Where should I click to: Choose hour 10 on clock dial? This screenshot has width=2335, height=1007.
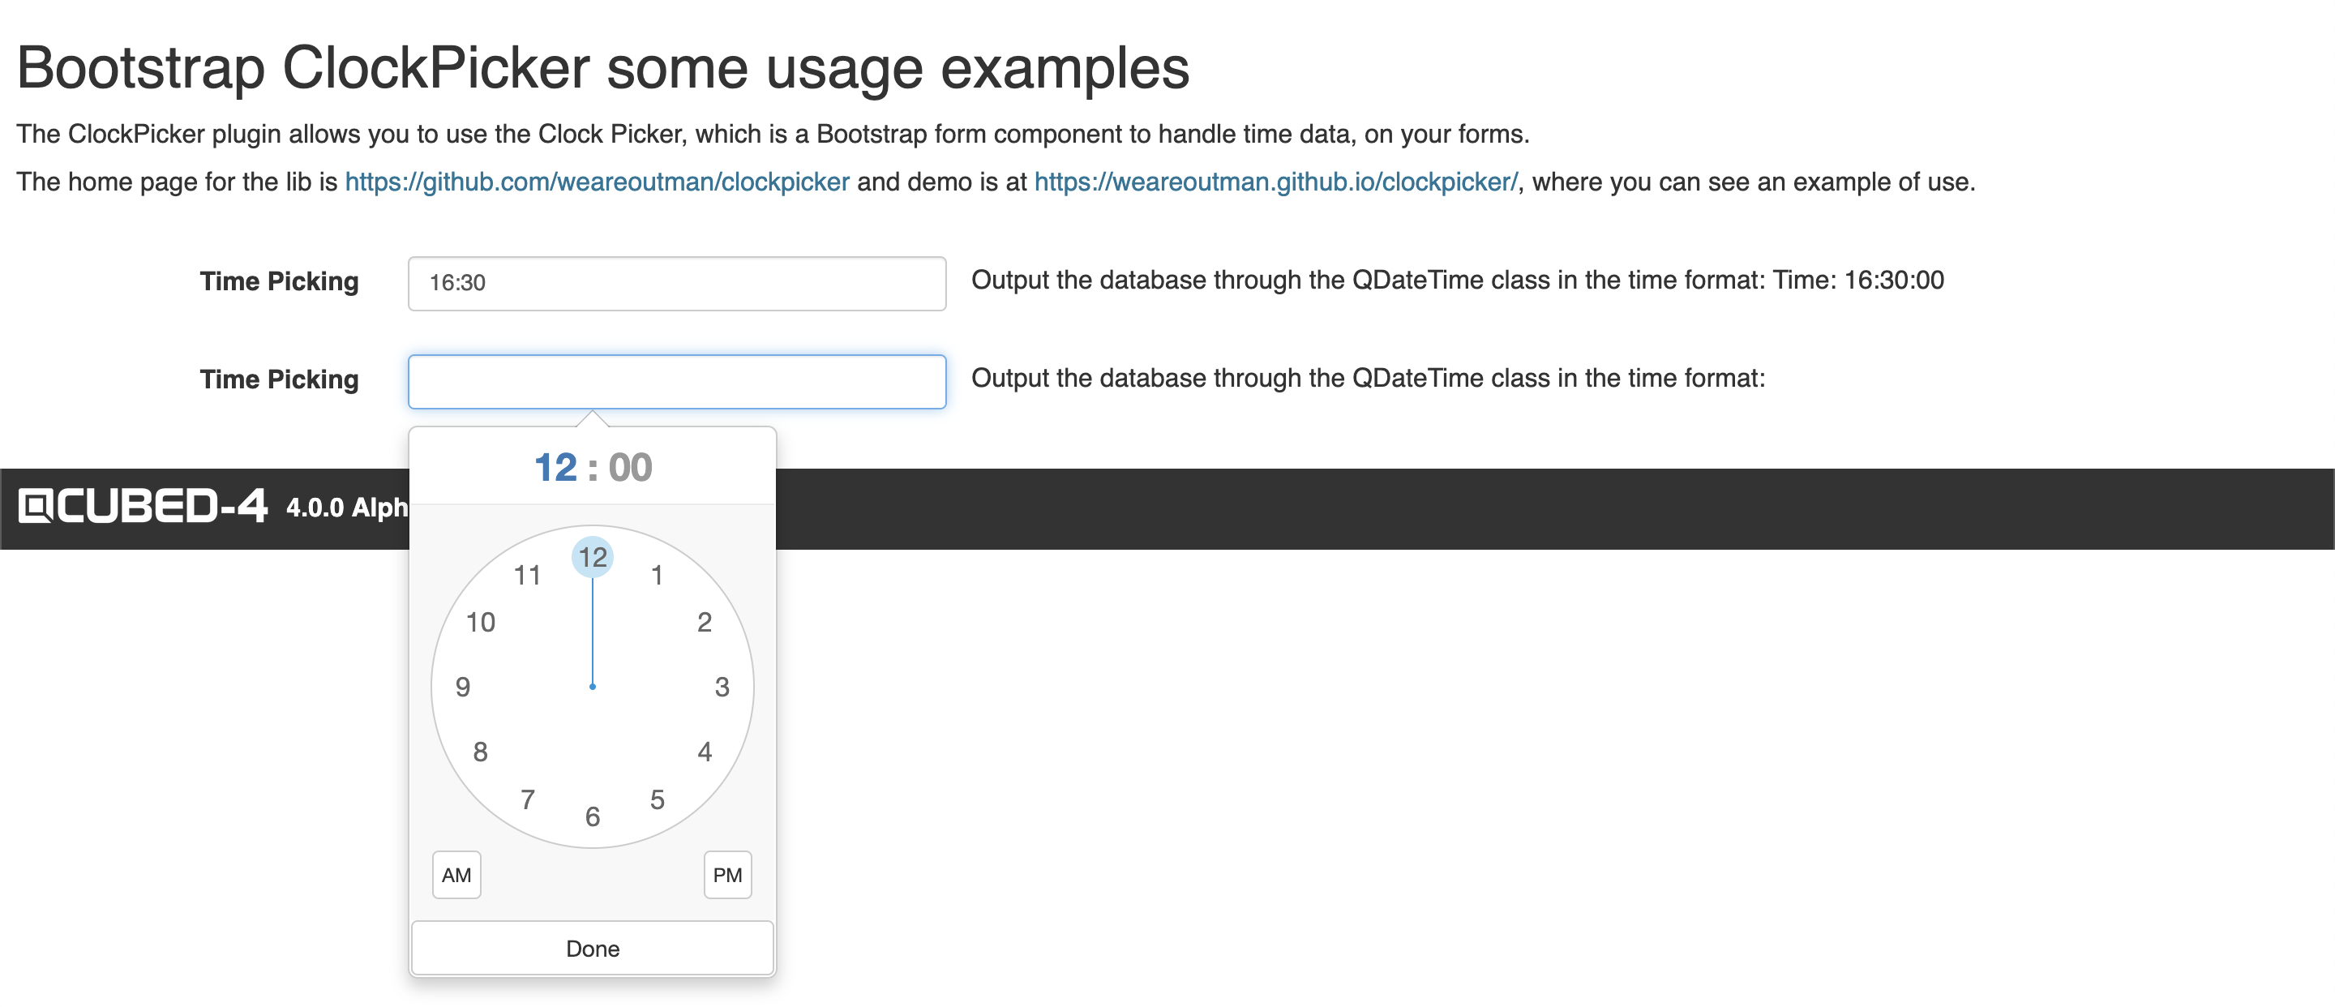click(x=481, y=622)
